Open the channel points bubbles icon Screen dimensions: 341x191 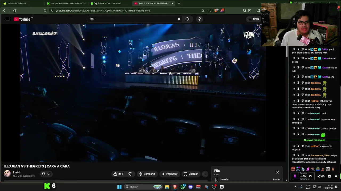tap(319, 176)
